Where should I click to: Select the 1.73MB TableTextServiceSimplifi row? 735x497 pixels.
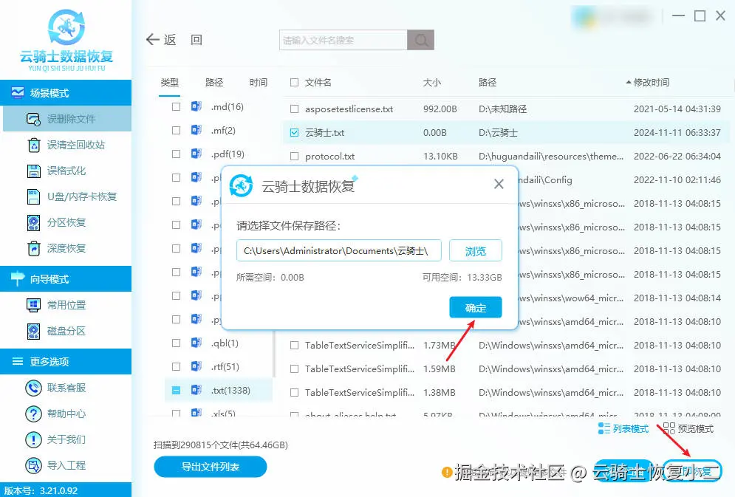[506, 345]
